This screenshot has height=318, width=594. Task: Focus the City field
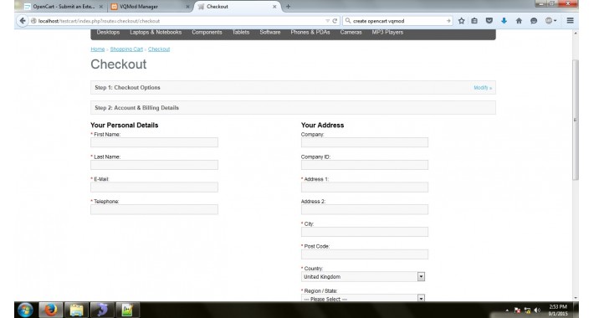pos(365,232)
